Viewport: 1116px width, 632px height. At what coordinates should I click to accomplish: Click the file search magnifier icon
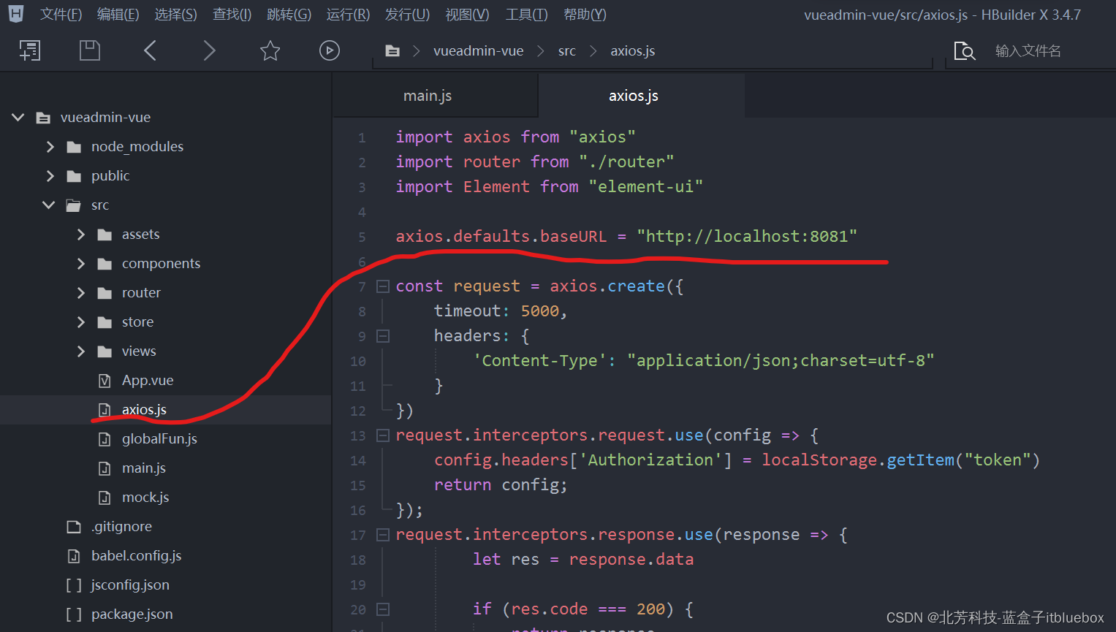tap(965, 51)
